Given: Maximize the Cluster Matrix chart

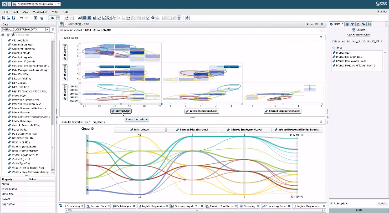Looking at the screenshot, I should (x=321, y=37).
